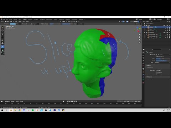Switch to the Modeling workspace tab

click(x=30, y=20)
